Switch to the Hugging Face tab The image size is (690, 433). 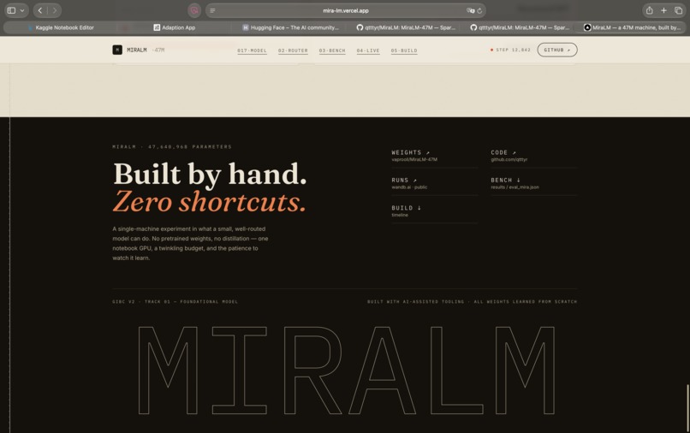(x=290, y=27)
